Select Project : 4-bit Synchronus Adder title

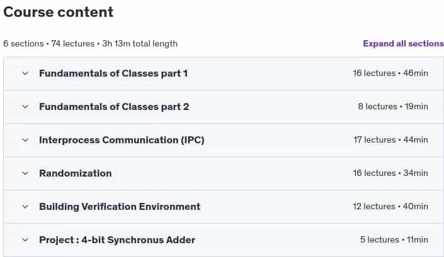[117, 240]
